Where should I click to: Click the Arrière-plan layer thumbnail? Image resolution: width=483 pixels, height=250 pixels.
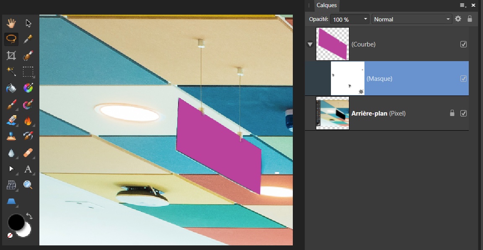[x=333, y=113]
